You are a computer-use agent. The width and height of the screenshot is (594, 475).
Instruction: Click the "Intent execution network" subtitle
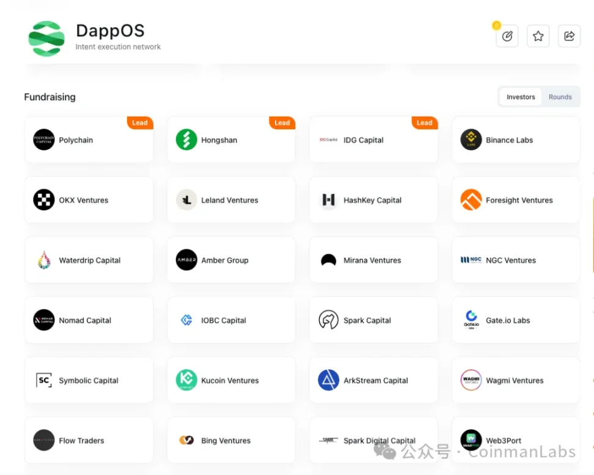tap(118, 46)
